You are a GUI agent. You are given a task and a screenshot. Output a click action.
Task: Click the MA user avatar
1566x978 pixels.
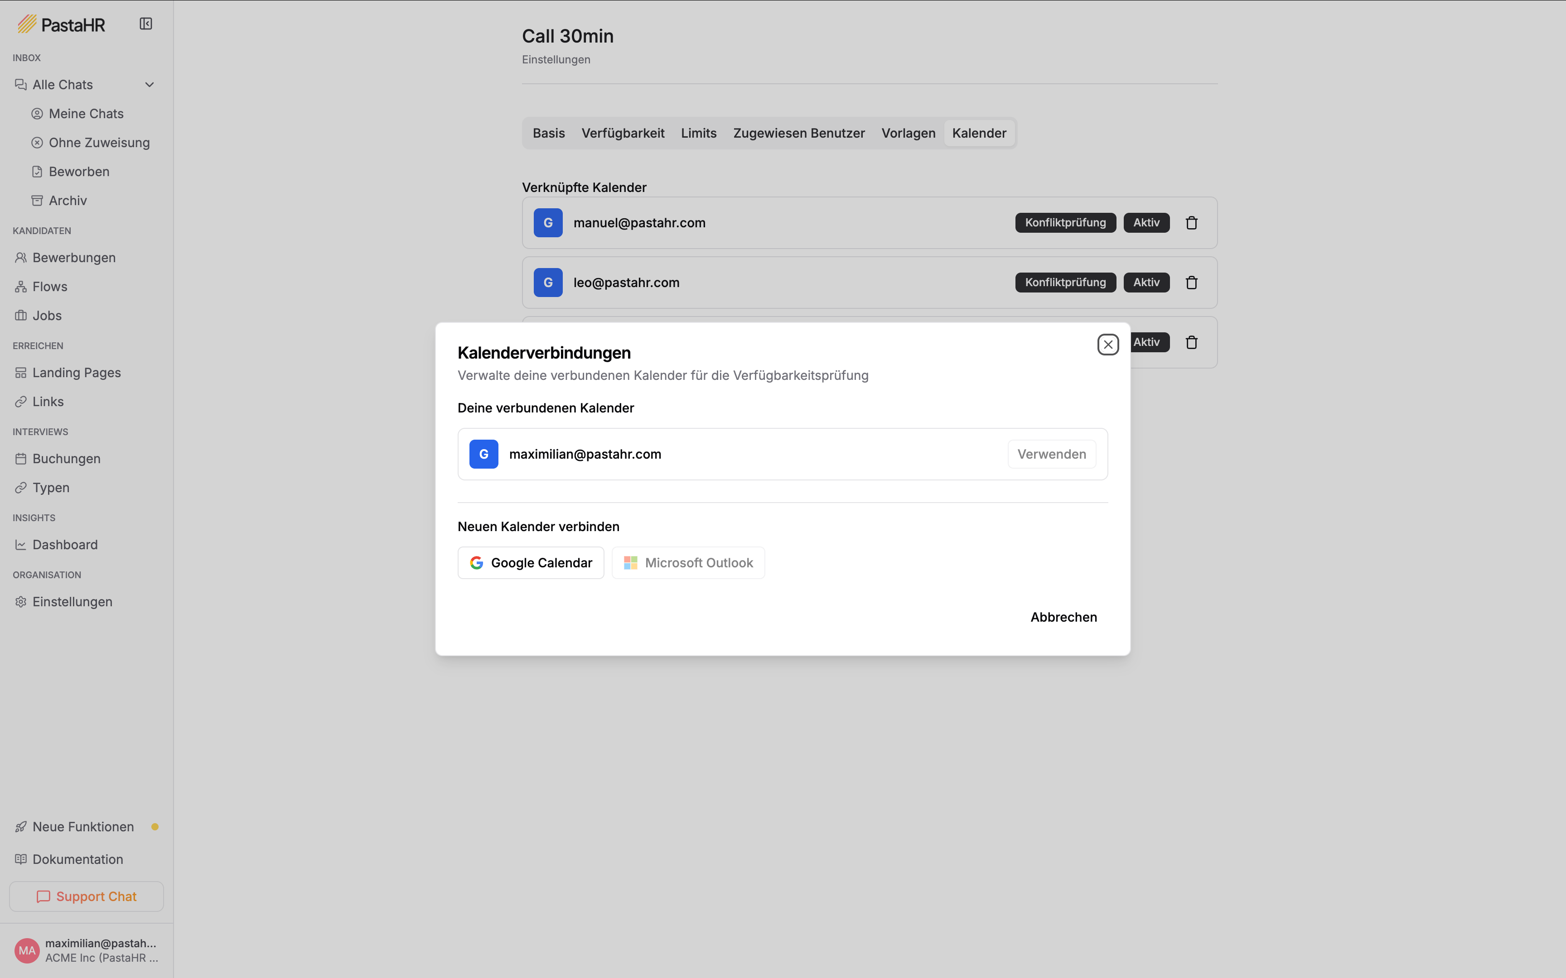coord(27,950)
